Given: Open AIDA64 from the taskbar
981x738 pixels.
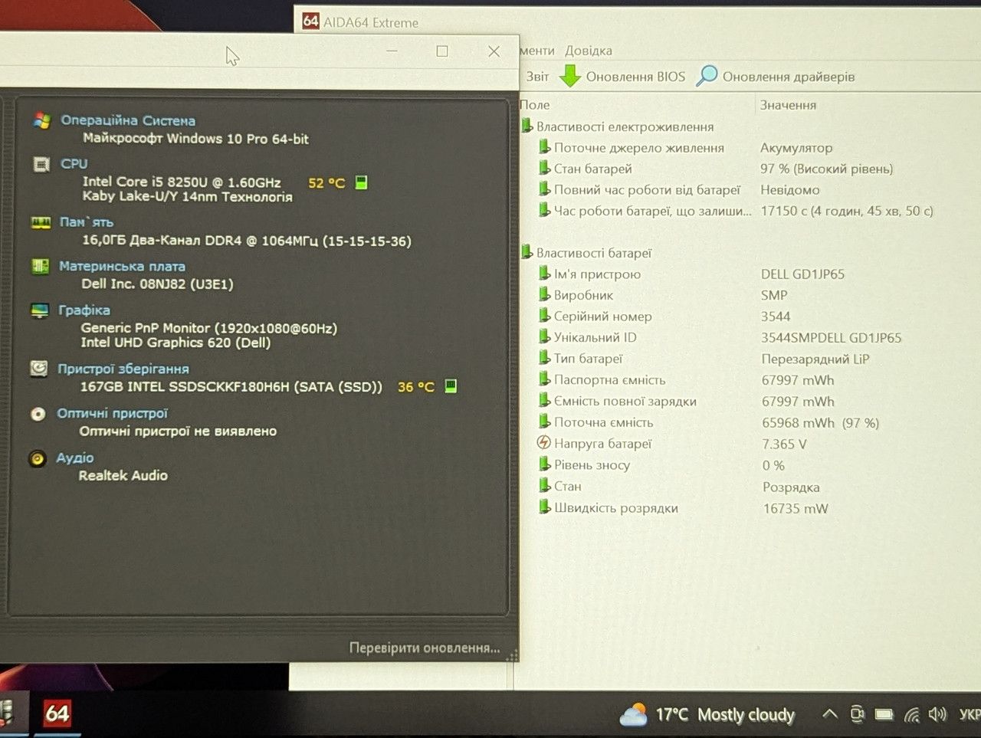Looking at the screenshot, I should (57, 713).
